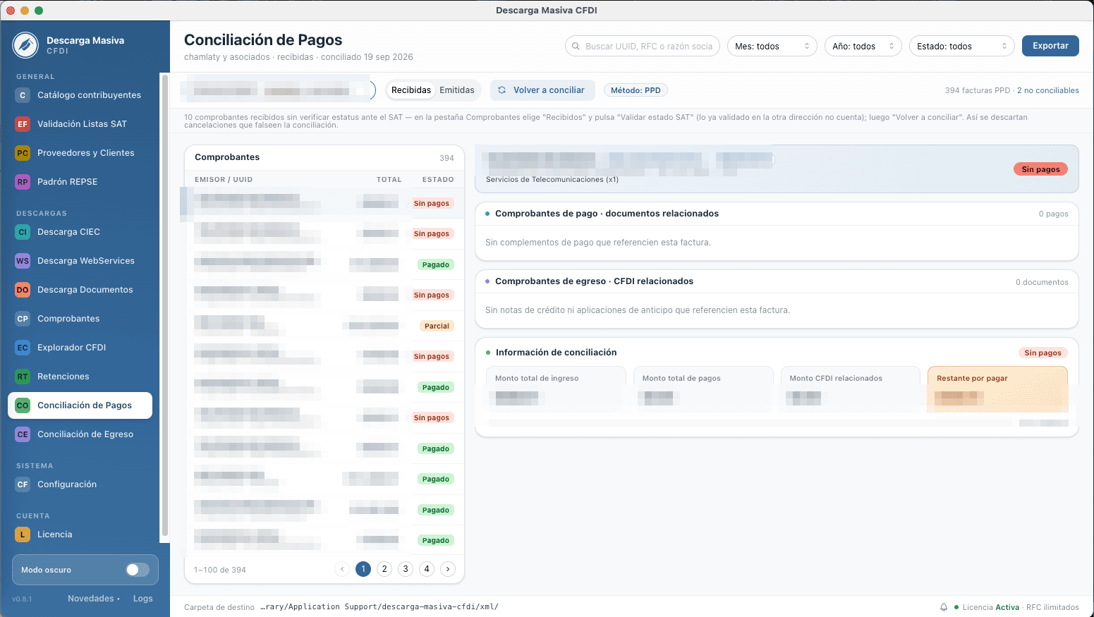Go to page 4 of Comprobantes
This screenshot has width=1094, height=617.
pyautogui.click(x=427, y=569)
